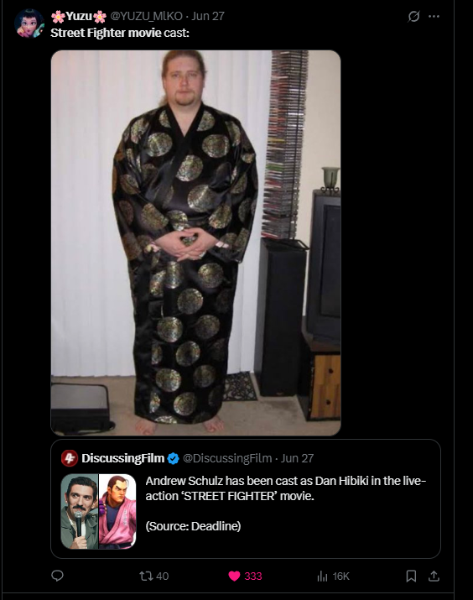Open the three-dot more options menu
The width and height of the screenshot is (473, 600).
point(434,17)
